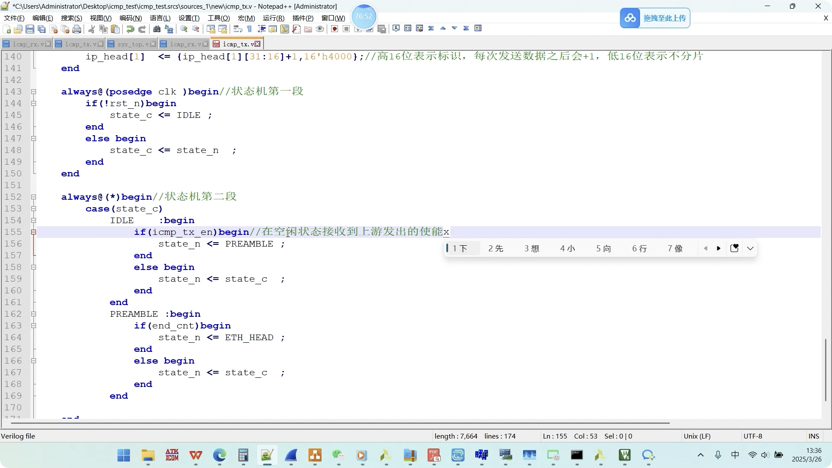Select candidate 3 想 in the IME bar
Viewport: 832px width, 468px height.
531,248
